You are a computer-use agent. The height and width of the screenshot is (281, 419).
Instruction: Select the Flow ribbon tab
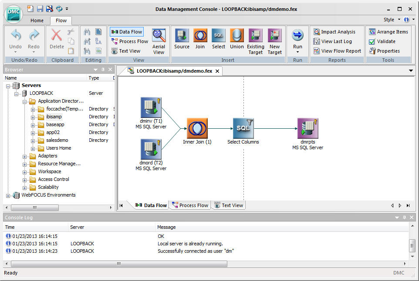click(x=61, y=20)
